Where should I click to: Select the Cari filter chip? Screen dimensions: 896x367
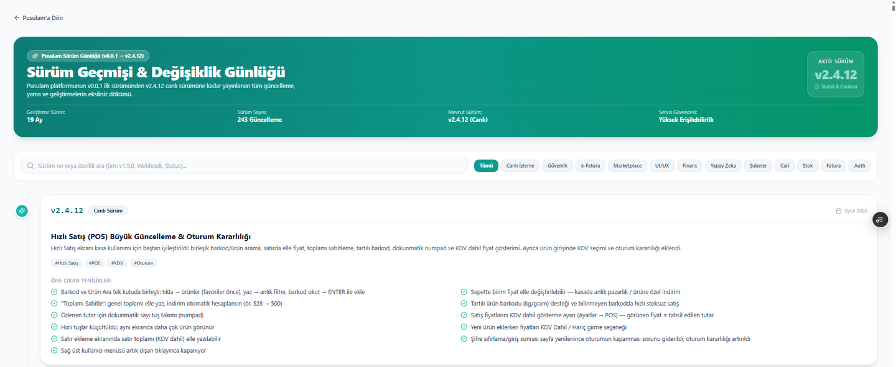[x=785, y=166]
